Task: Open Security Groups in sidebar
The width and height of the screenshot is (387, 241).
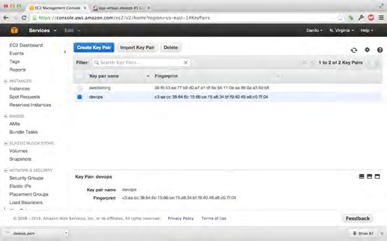Action: pos(26,178)
